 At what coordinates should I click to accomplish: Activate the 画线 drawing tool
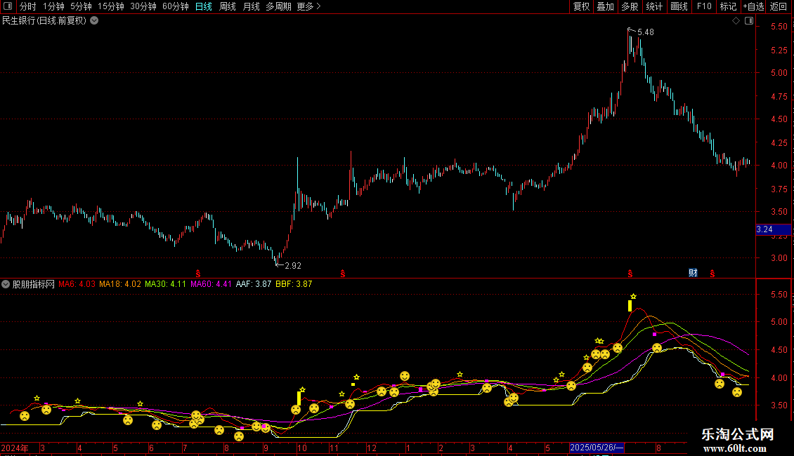pyautogui.click(x=679, y=6)
